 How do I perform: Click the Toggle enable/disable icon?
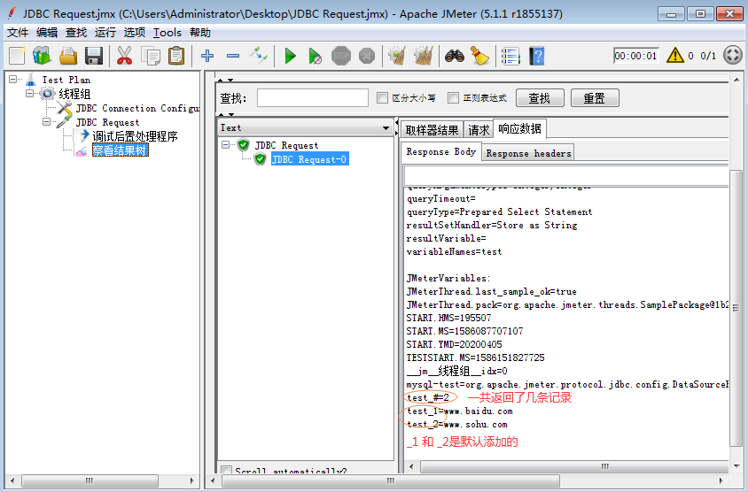pyautogui.click(x=259, y=56)
